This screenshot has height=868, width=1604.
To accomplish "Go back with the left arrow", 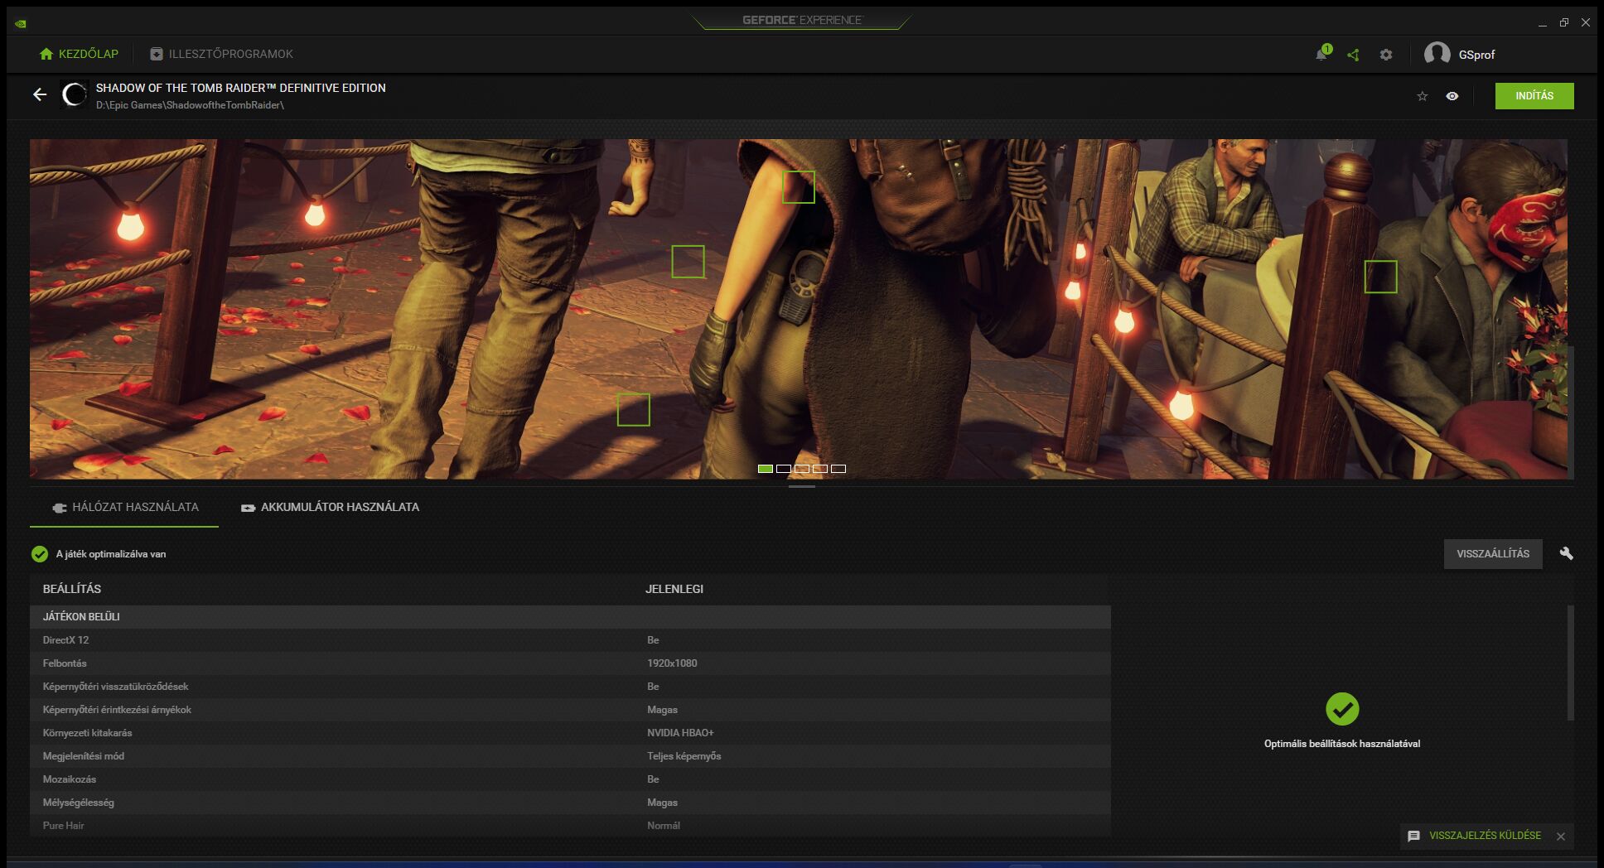I will (40, 94).
